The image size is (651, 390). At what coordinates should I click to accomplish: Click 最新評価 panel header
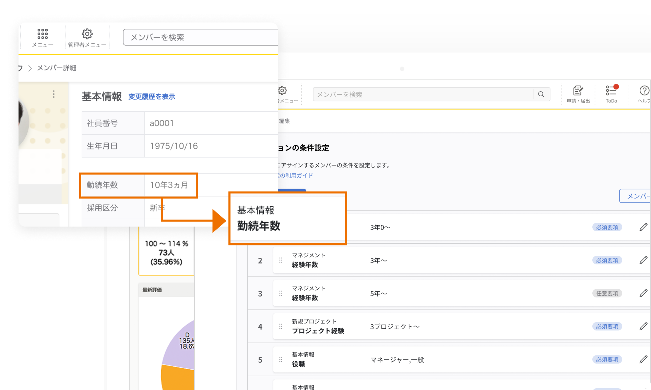166,290
